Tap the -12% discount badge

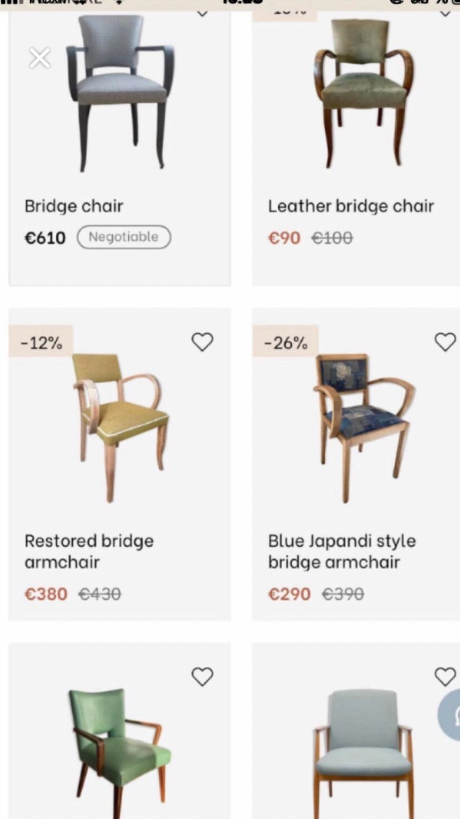[41, 343]
